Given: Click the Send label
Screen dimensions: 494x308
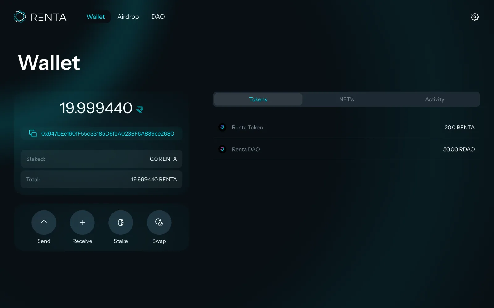Looking at the screenshot, I should click(44, 241).
